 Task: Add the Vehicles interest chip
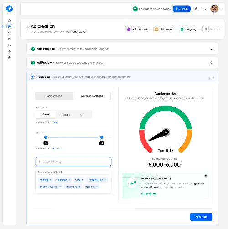click(x=46, y=180)
